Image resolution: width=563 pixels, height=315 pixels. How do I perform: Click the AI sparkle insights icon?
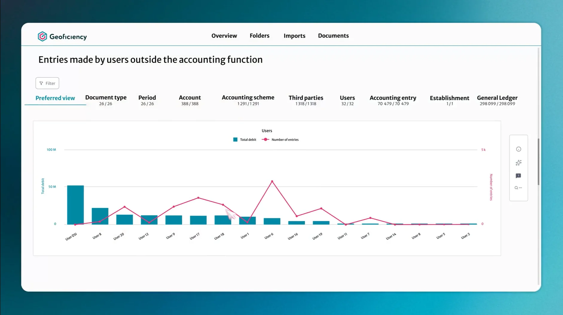[x=518, y=163]
